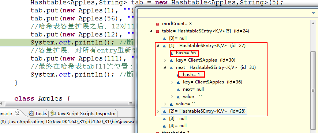Image resolution: width=318 pixels, height=133 pixels.
Task: Close the Console view tab
Action: [17, 113]
